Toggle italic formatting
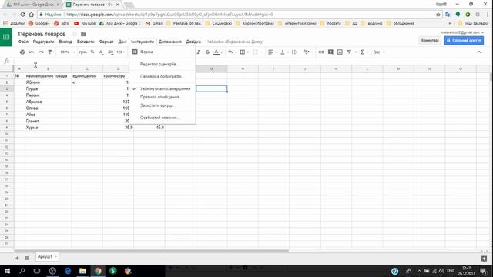 tap(199, 52)
